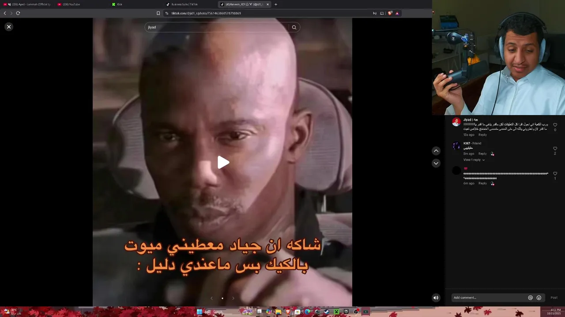Open Jiyad's profile avatar in the comments

(x=456, y=122)
